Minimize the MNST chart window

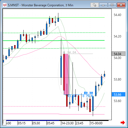coord(103,5)
